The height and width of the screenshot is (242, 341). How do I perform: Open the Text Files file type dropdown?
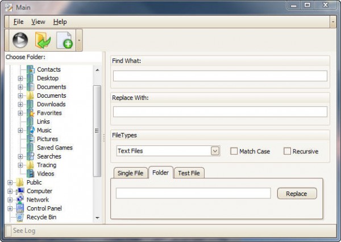[x=215, y=151]
